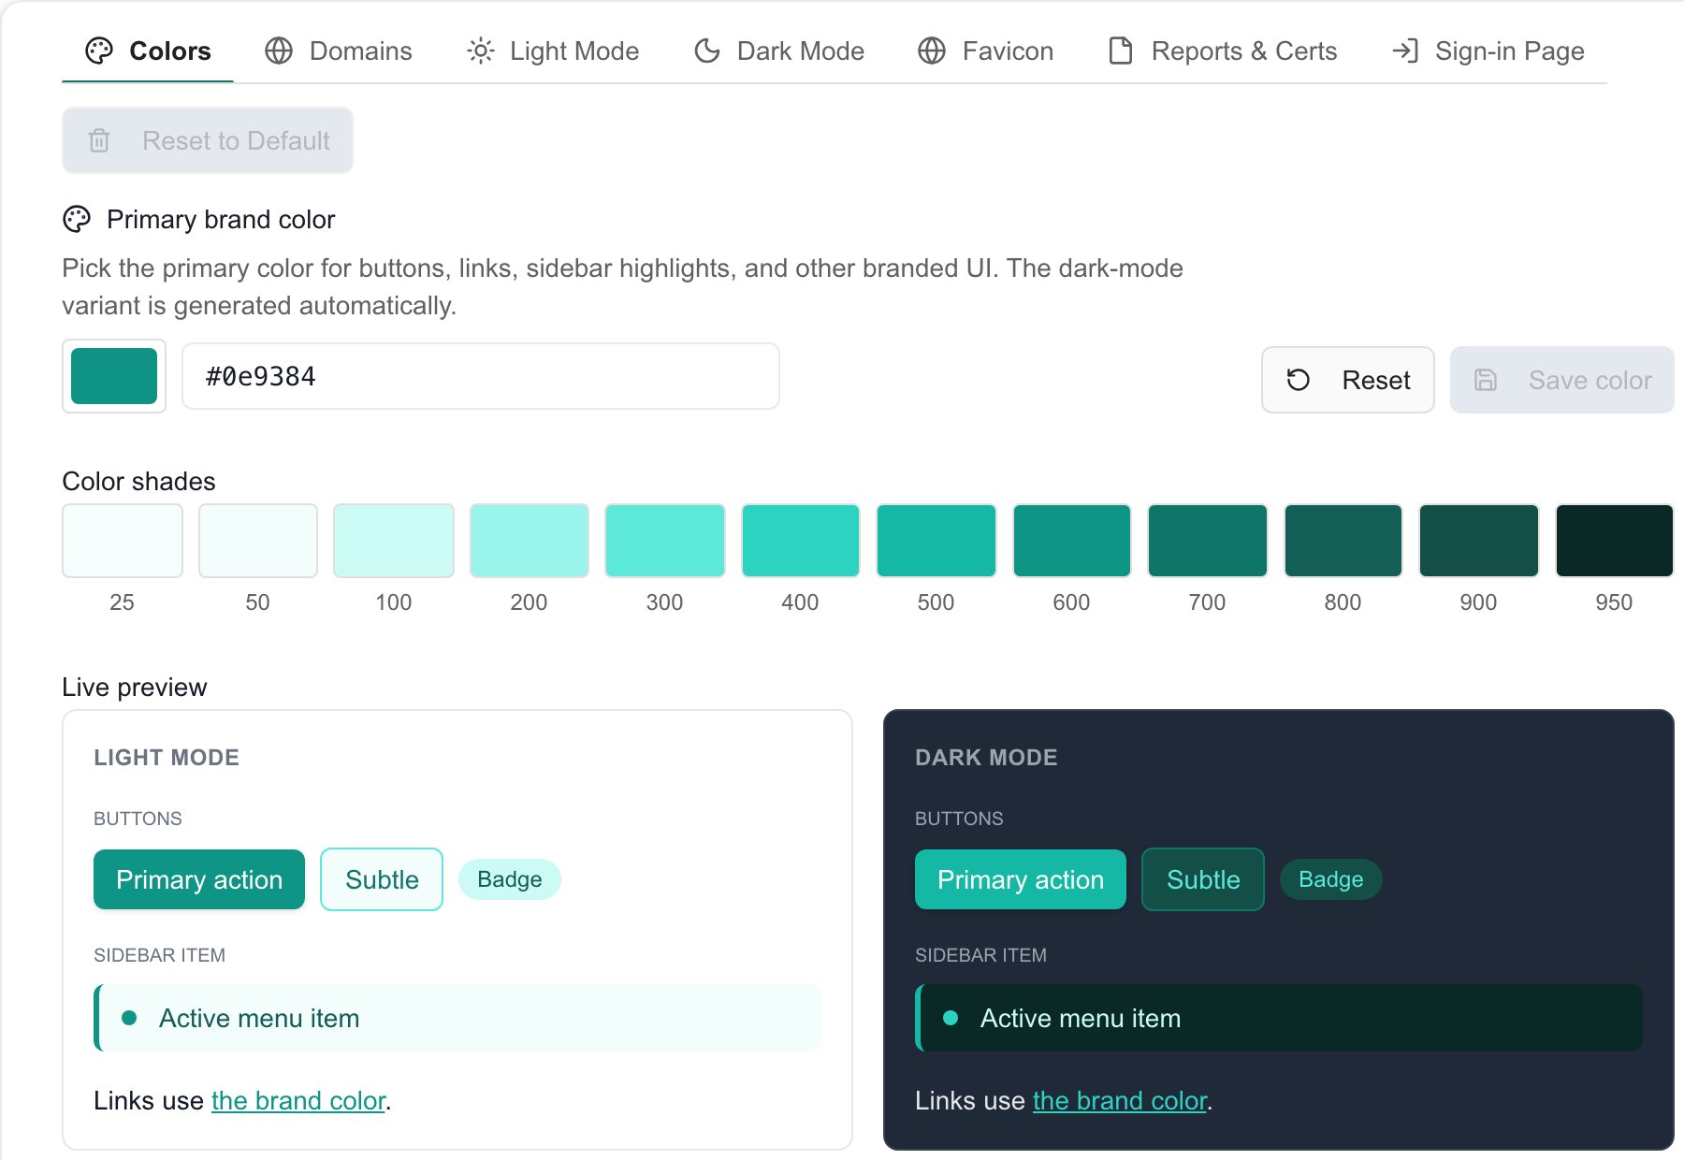Select the shade 400 swatch
The width and height of the screenshot is (1684, 1160).
pos(801,541)
